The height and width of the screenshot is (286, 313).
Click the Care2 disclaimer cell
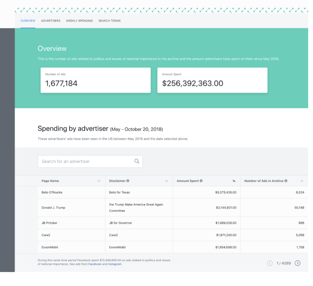(x=139, y=235)
